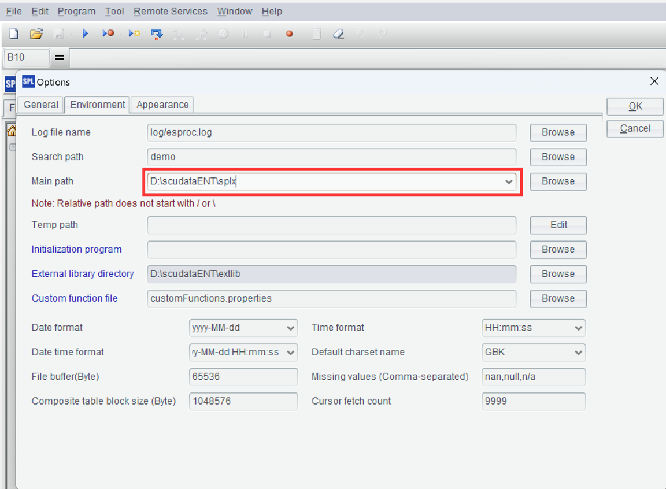The image size is (666, 489).
Task: Click the File buffer(Byte) input field
Action: (243, 377)
